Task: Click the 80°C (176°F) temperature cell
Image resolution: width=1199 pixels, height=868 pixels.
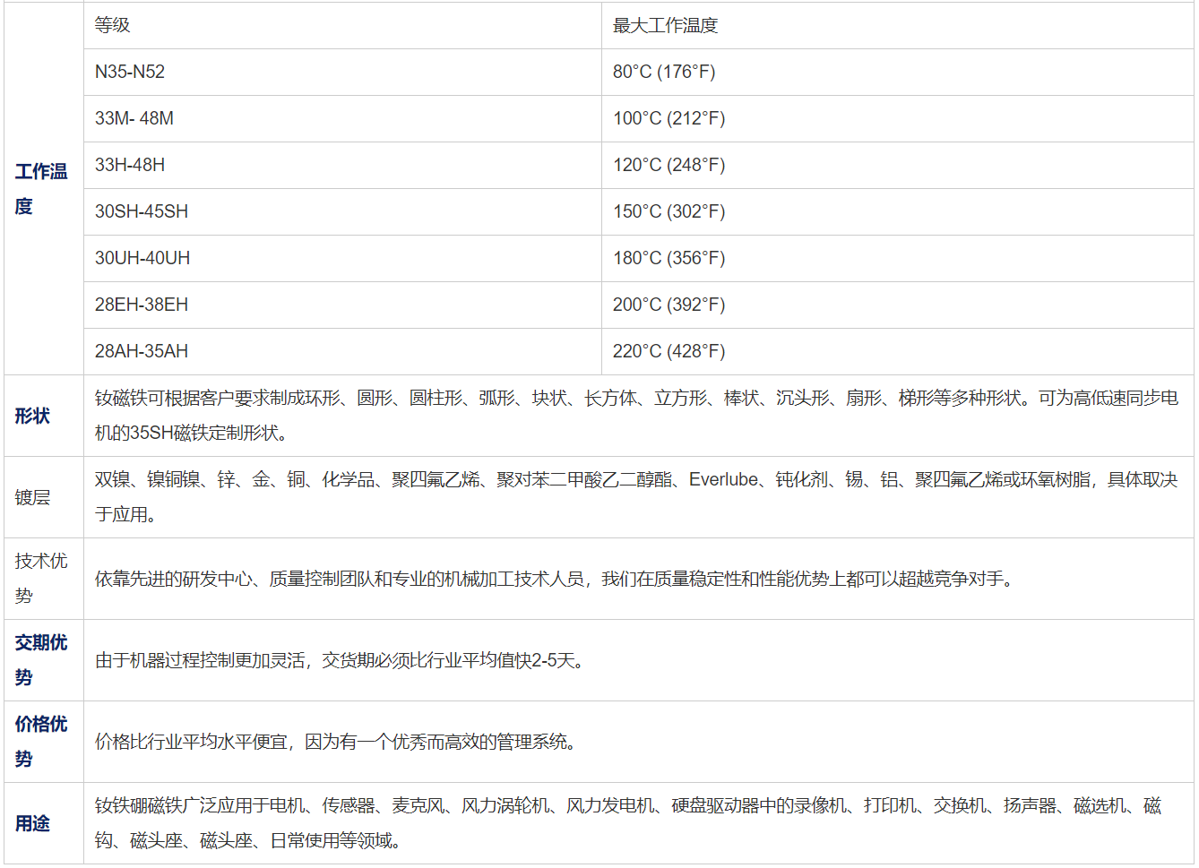Action: 664,73
